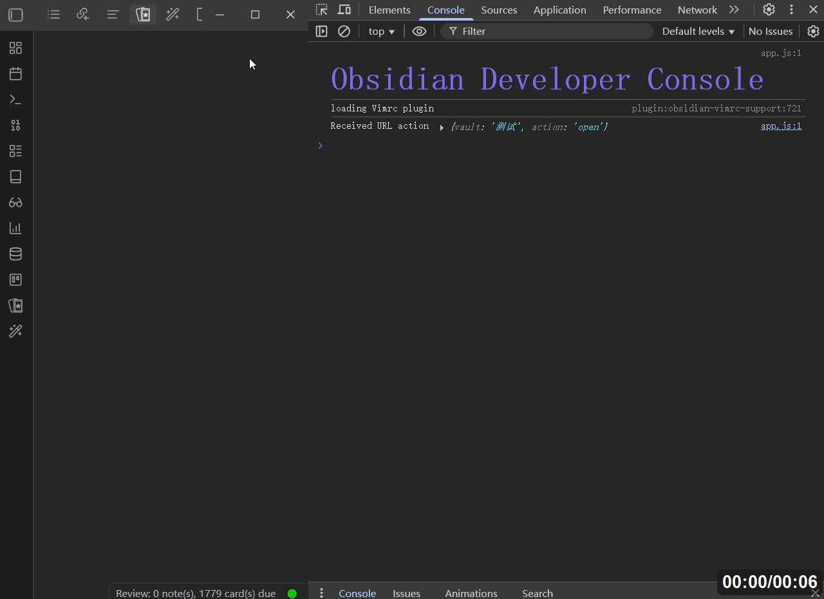
Task: Create a live expression with the eye icon
Action: (419, 31)
